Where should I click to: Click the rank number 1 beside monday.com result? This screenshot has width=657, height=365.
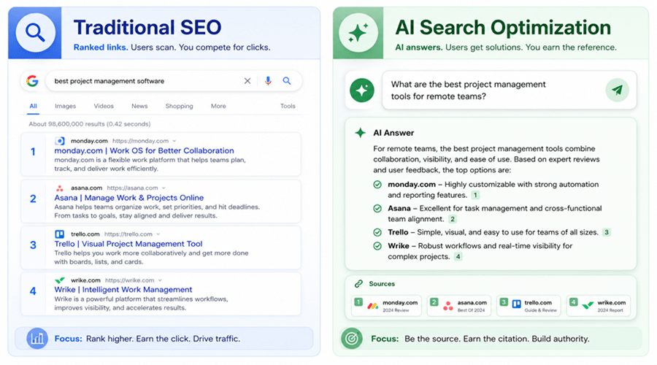click(x=33, y=152)
